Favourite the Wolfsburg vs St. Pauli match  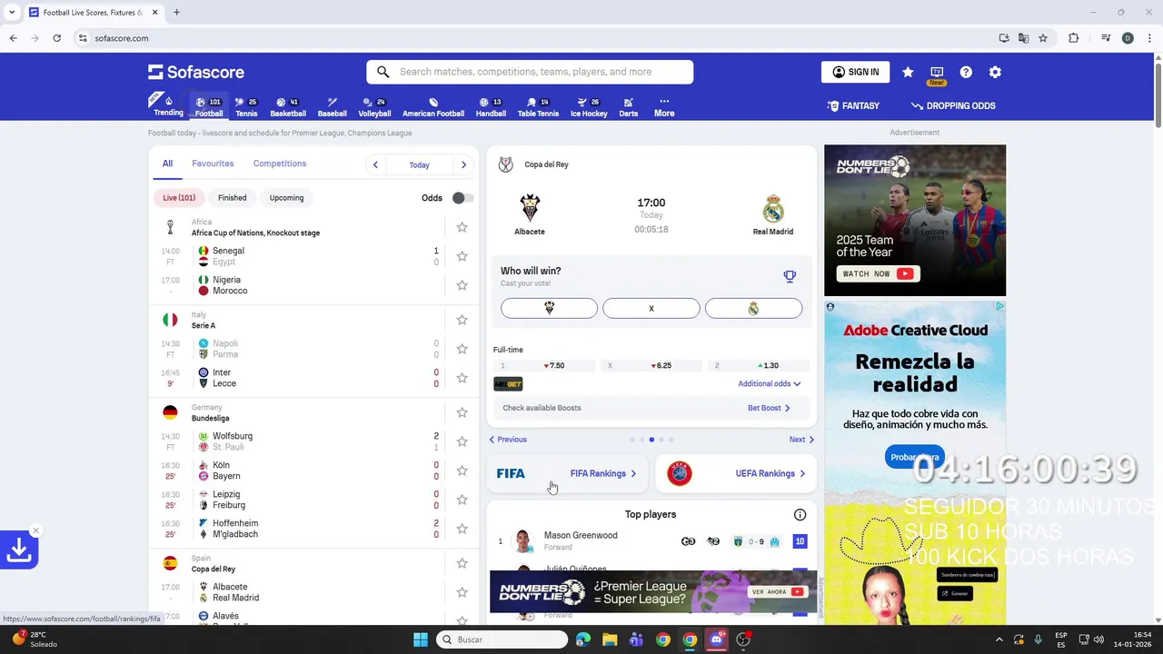point(462,441)
